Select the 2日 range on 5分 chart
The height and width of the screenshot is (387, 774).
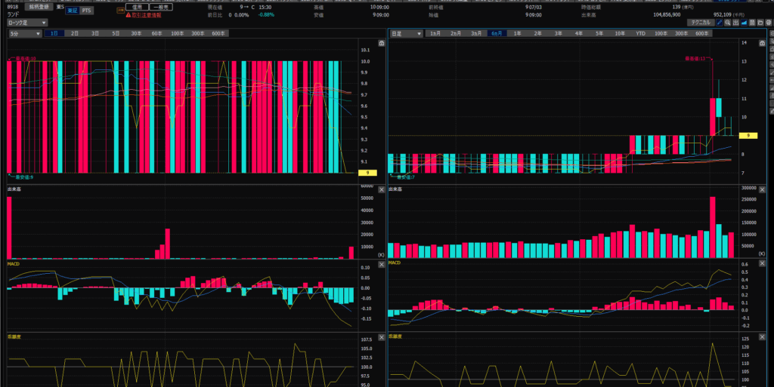pyautogui.click(x=75, y=33)
